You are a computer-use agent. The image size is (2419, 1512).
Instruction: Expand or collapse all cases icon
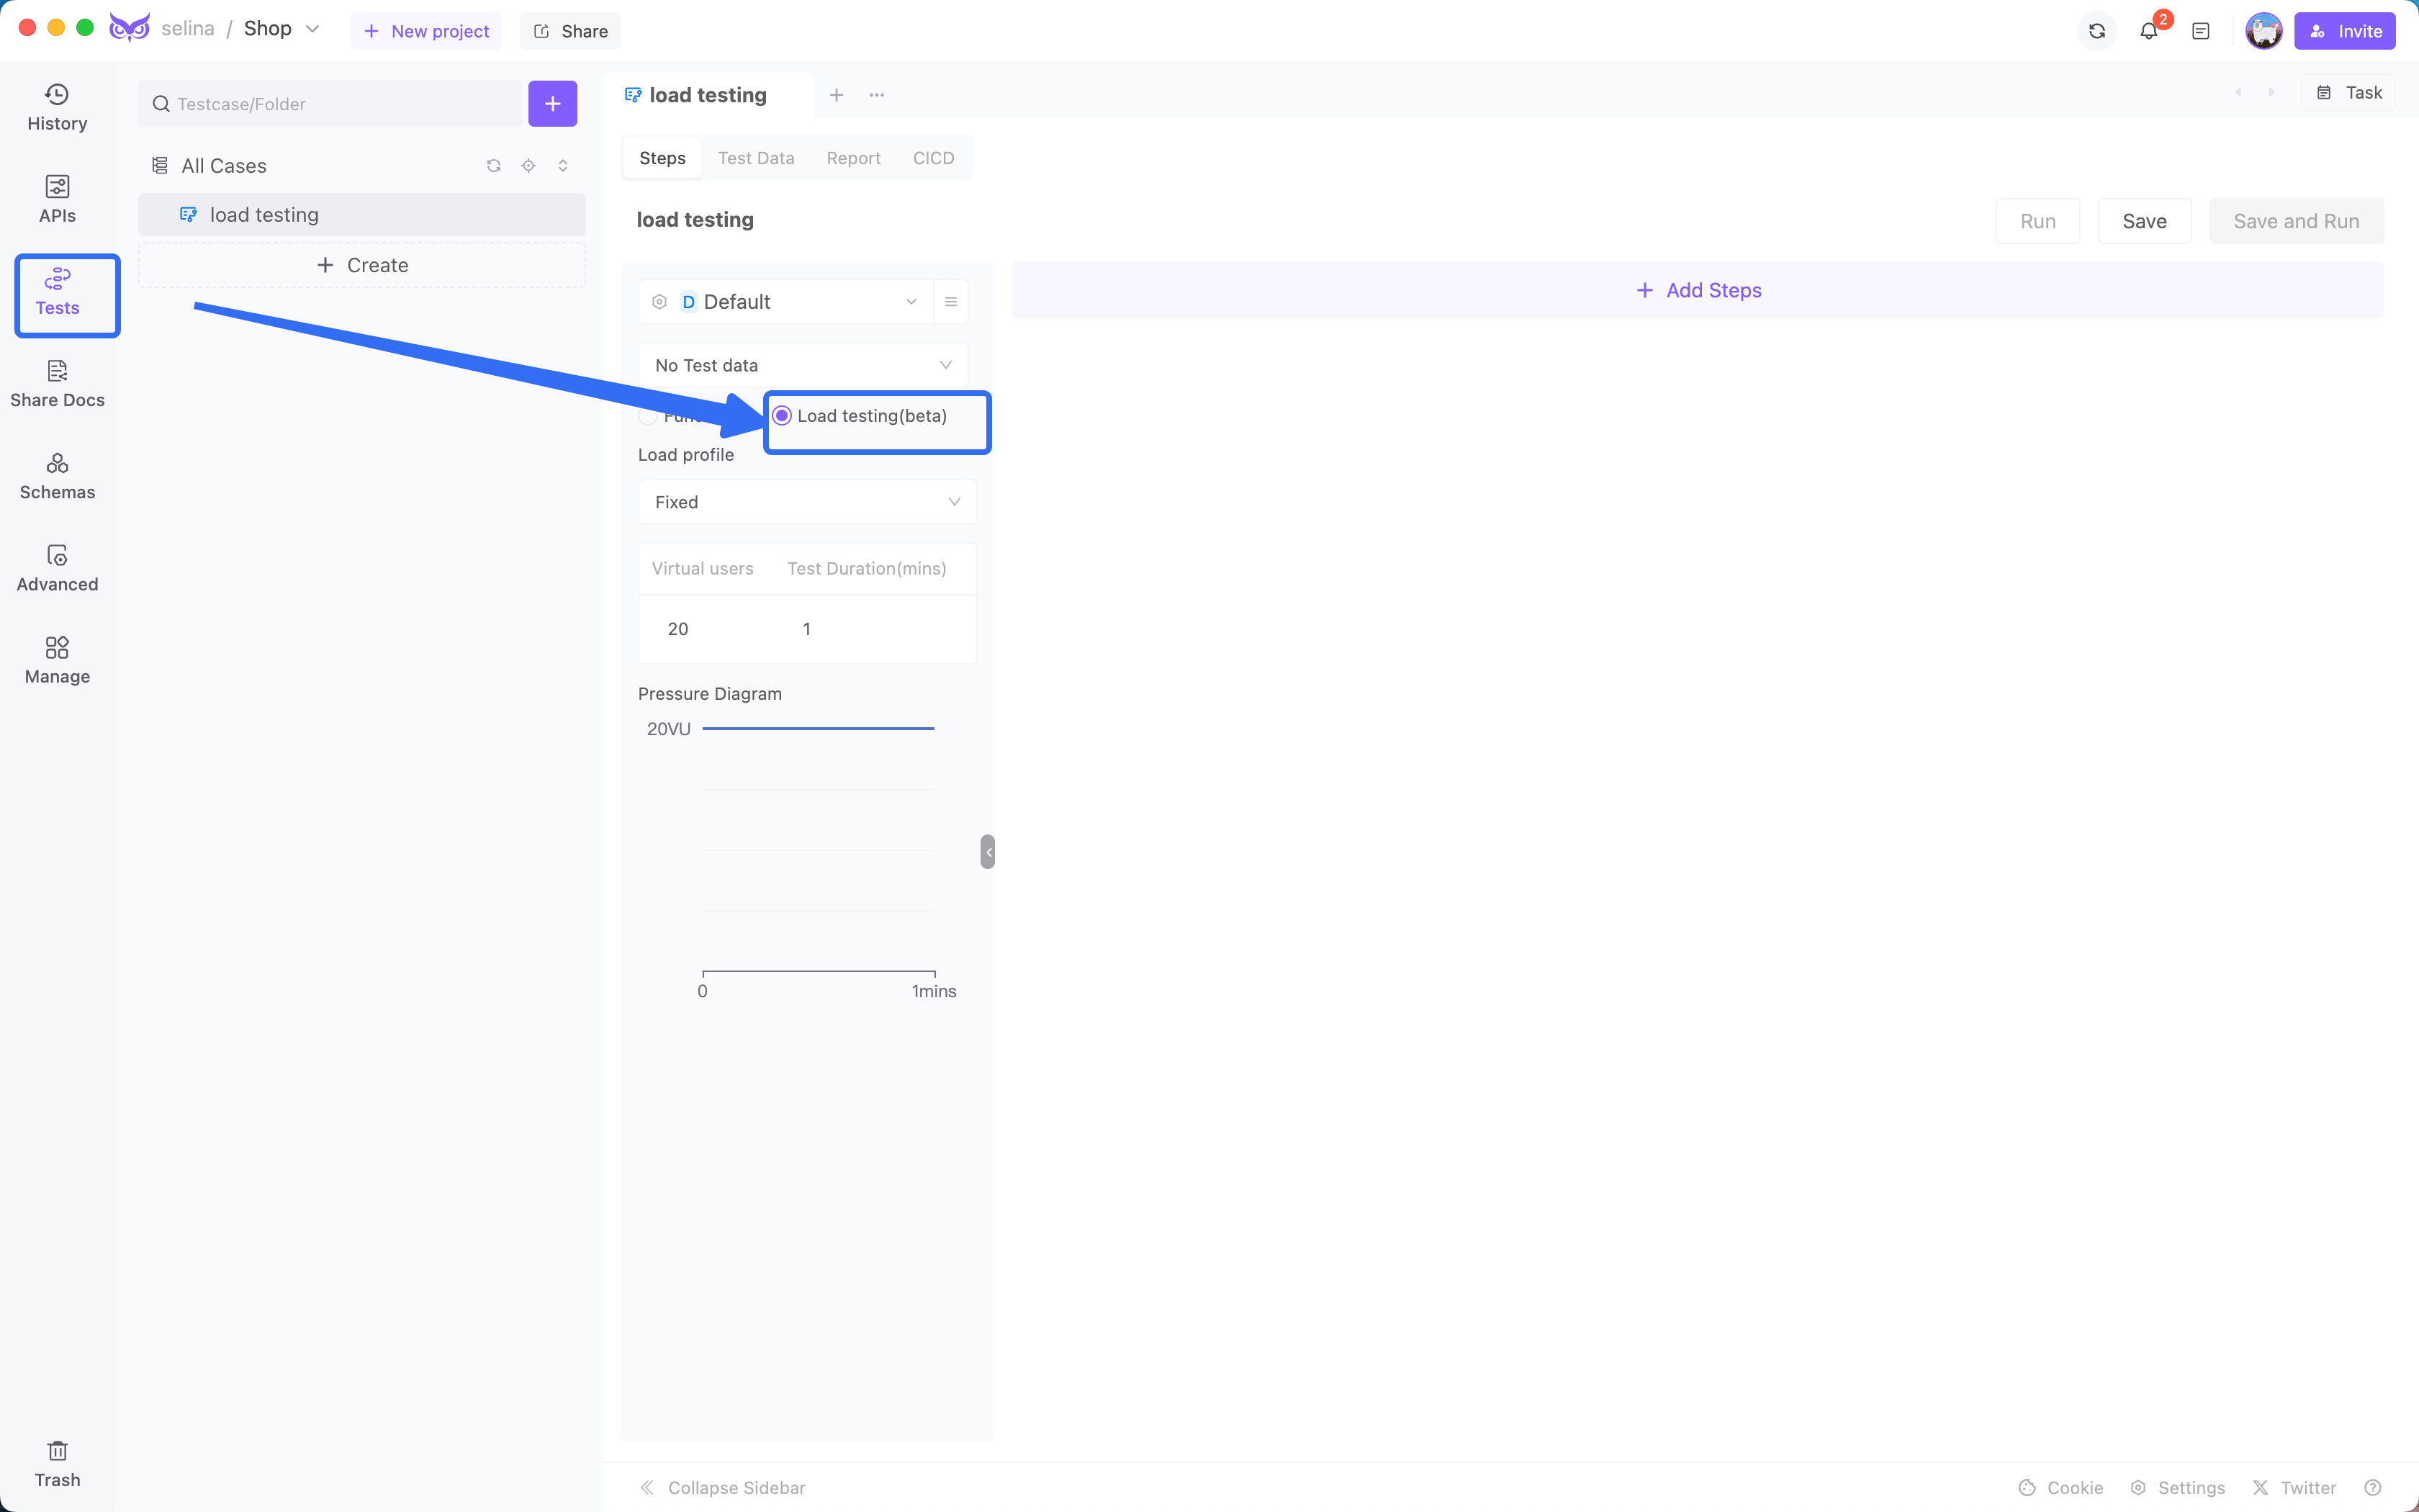tap(563, 166)
